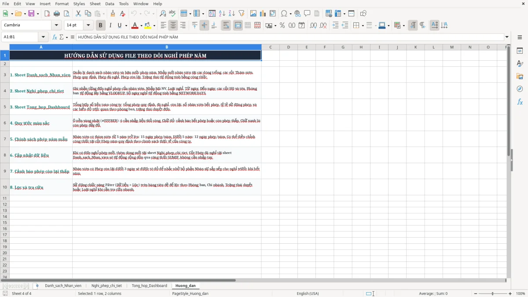Image resolution: width=528 pixels, height=297 pixels.
Task: Toggle Wrap Text button
Action: click(226, 26)
